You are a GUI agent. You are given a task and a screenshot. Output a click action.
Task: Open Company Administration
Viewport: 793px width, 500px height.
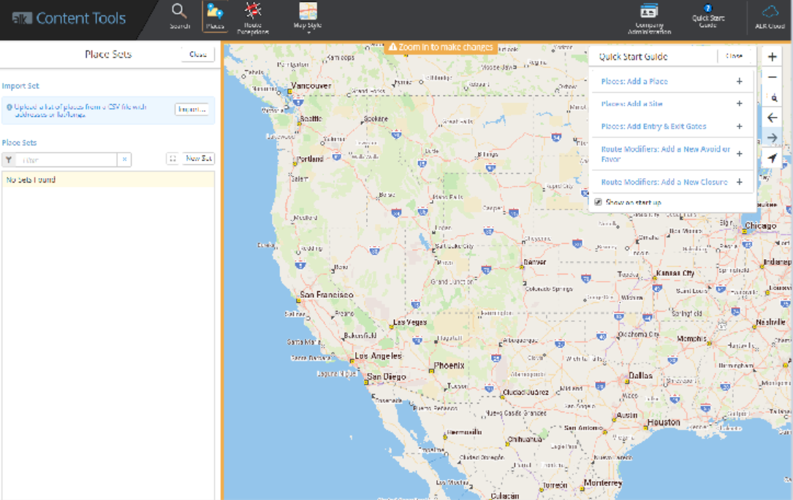tap(649, 18)
